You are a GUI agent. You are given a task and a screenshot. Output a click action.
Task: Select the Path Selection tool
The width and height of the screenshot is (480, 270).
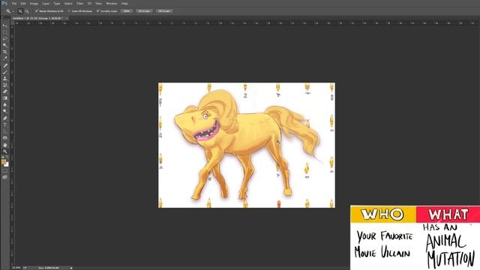pyautogui.click(x=4, y=131)
